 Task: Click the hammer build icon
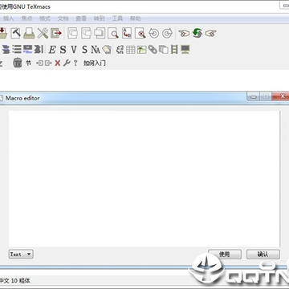click(16, 33)
